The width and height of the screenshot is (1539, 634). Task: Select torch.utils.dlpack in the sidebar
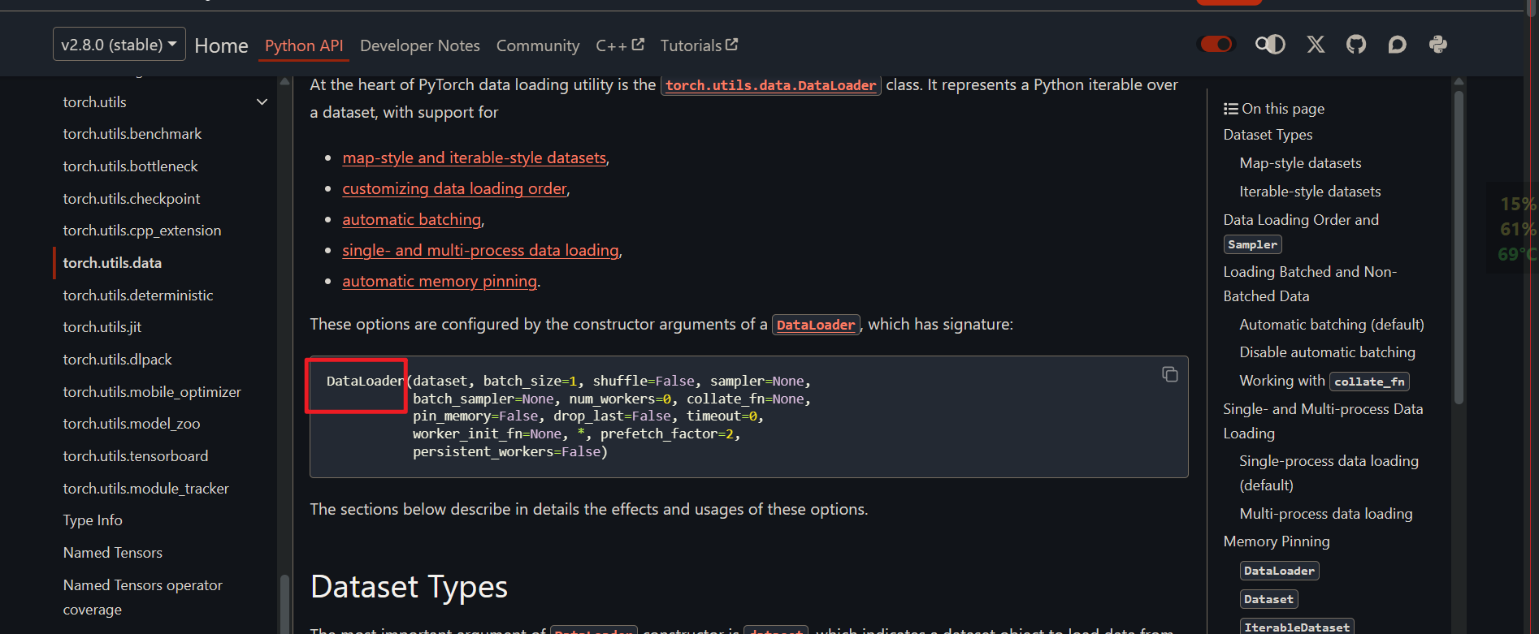tap(117, 360)
